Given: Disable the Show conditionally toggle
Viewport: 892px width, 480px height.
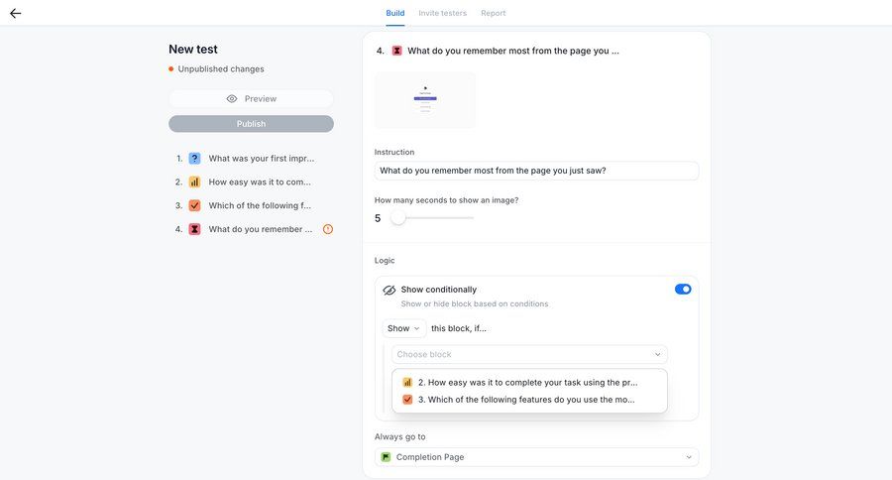Looking at the screenshot, I should 683,290.
